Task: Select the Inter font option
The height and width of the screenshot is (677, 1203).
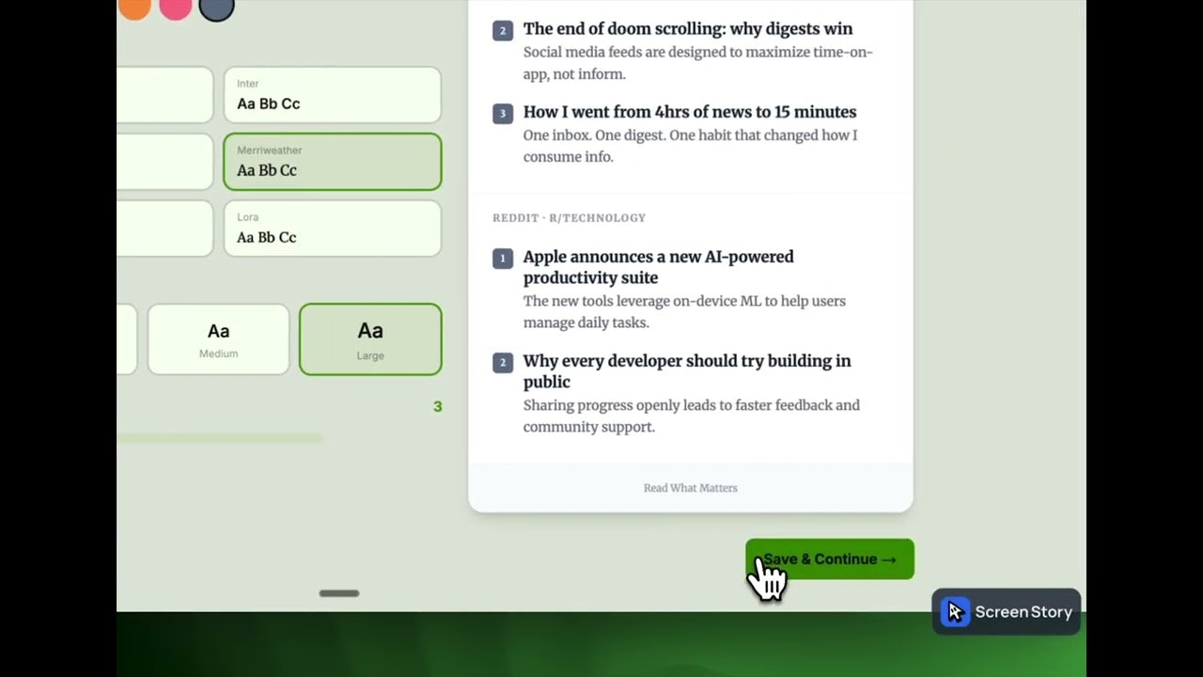Action: pos(333,94)
